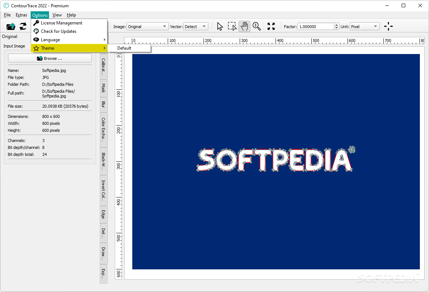Screen dimensions: 429x292
Task: Open the View menu
Action: point(57,15)
